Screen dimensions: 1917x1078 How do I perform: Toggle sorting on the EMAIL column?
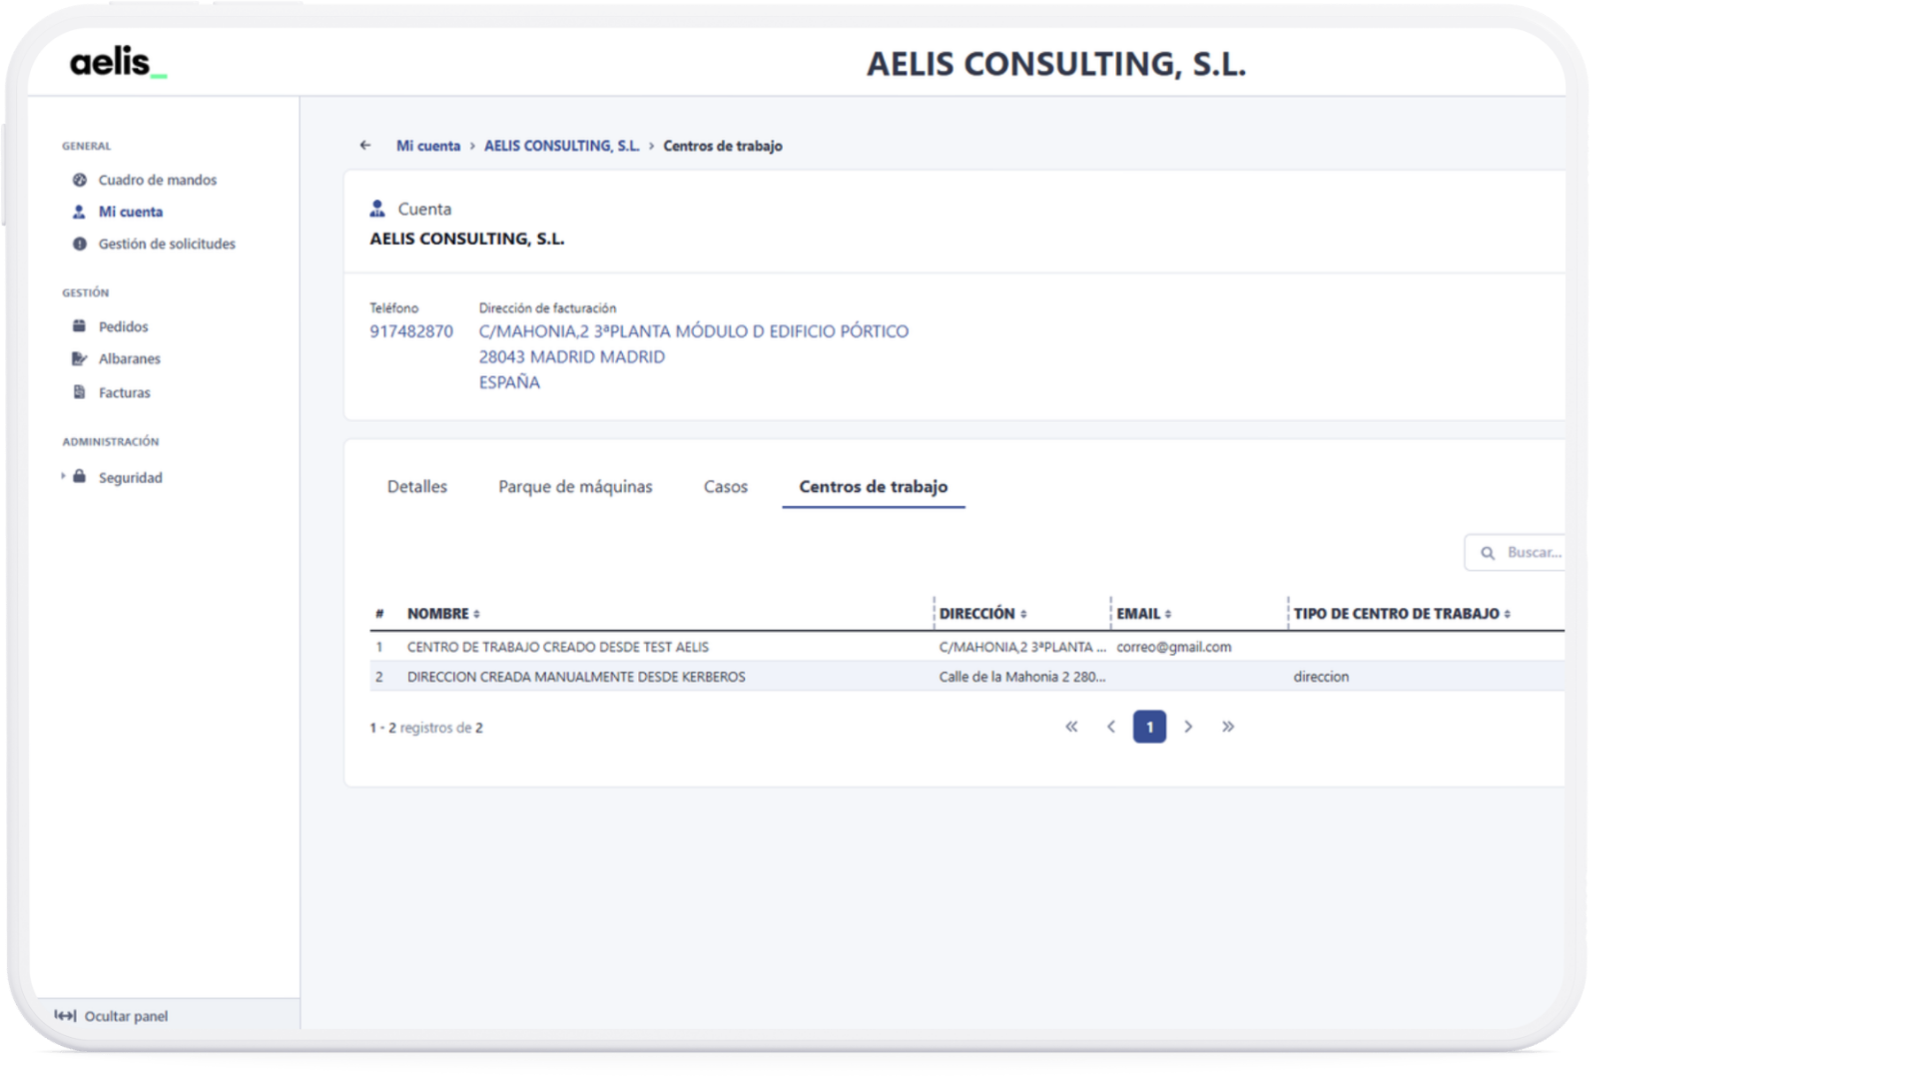tap(1168, 614)
